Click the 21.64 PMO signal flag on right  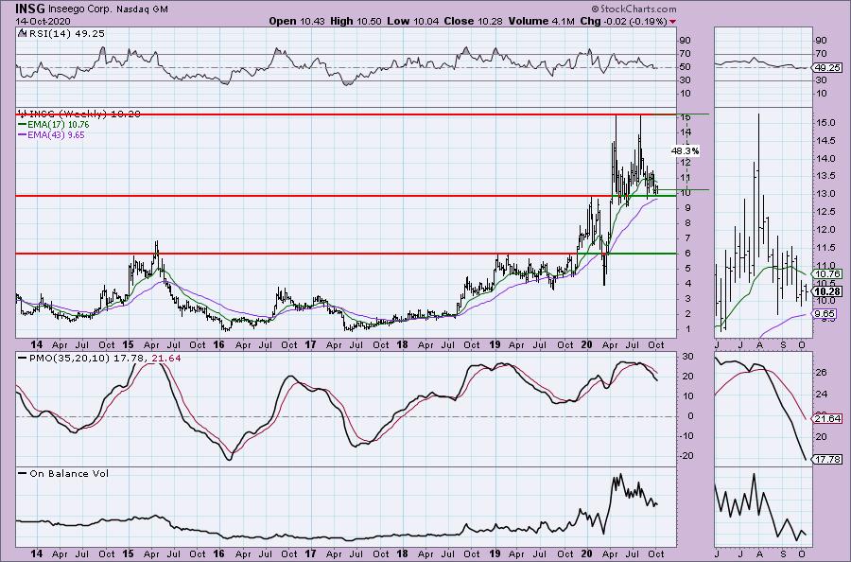tap(828, 418)
